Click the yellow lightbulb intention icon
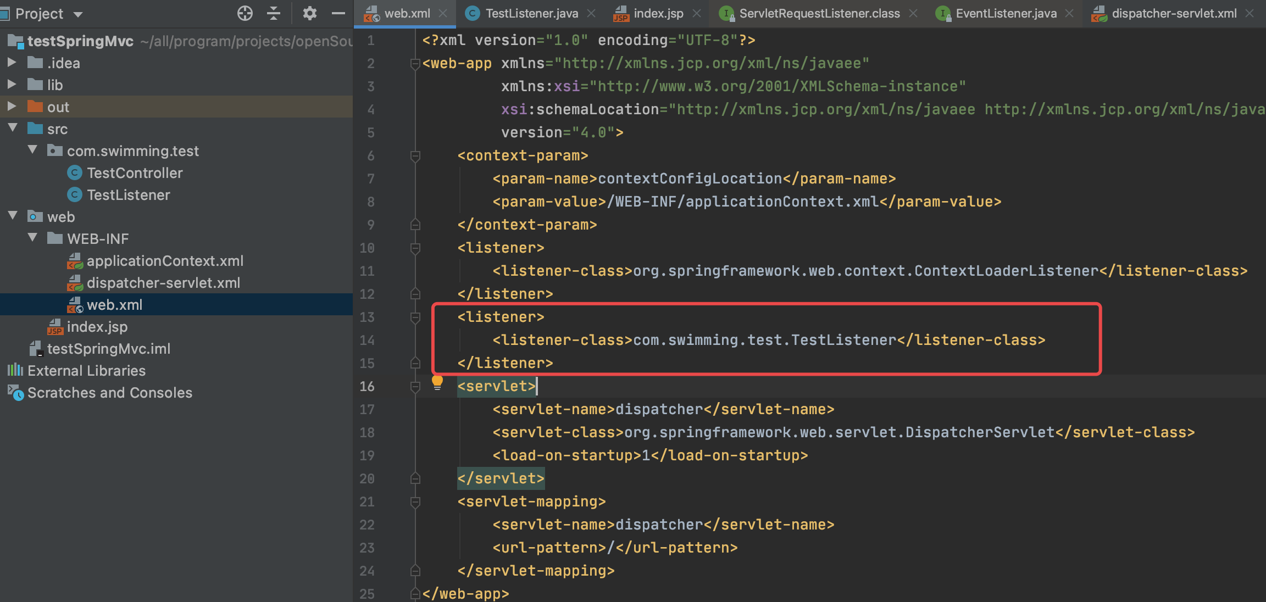 [437, 382]
